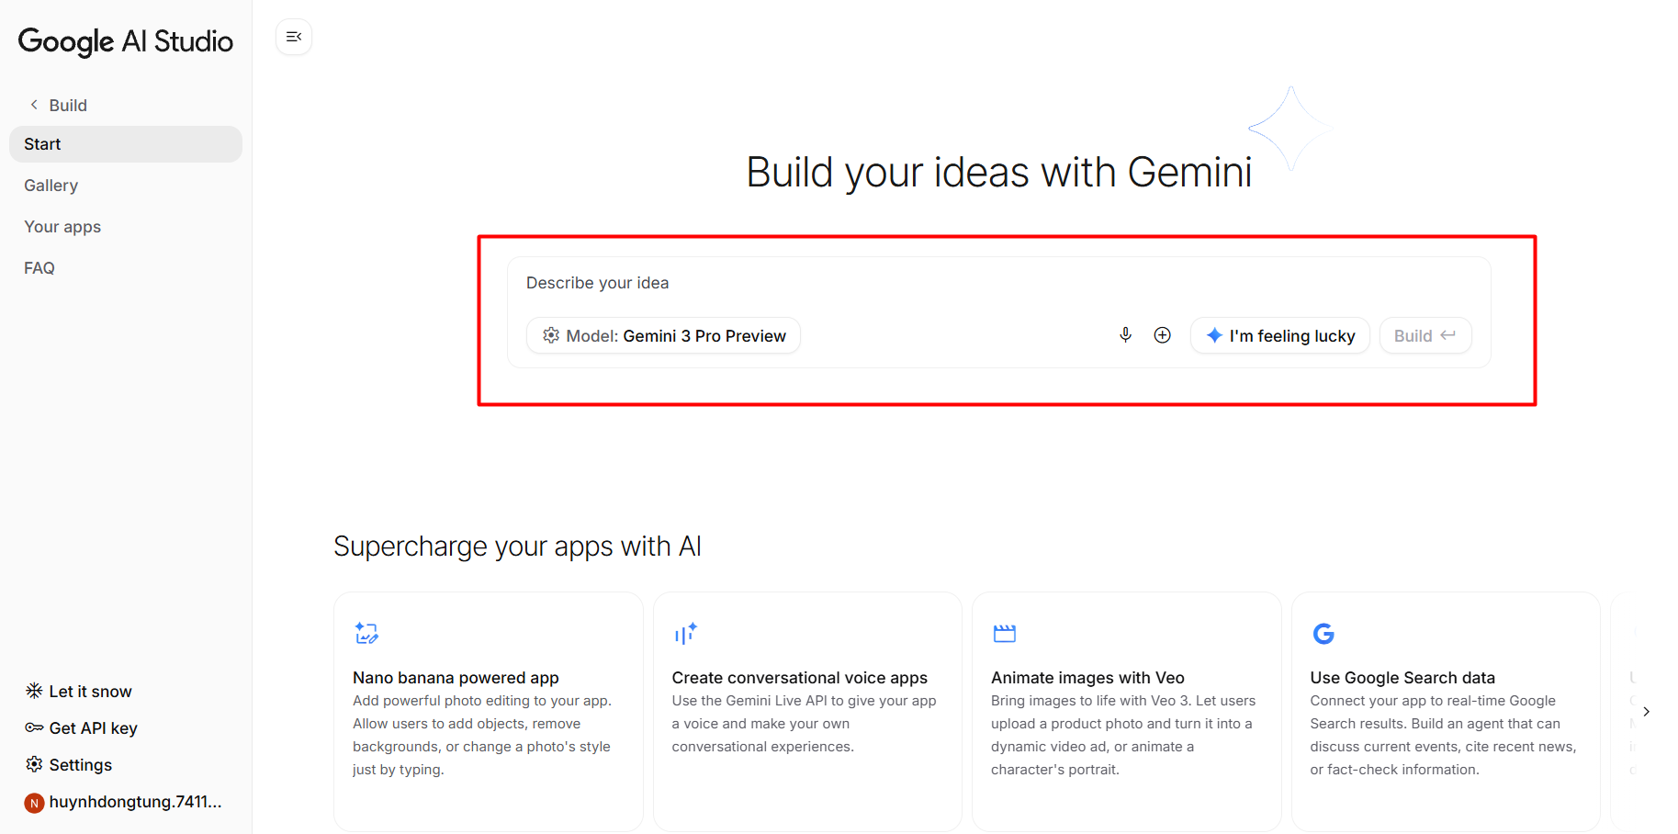Screen dimensions: 1678x834
Task: Click the Veo clapperboard card icon
Action: click(1004, 633)
